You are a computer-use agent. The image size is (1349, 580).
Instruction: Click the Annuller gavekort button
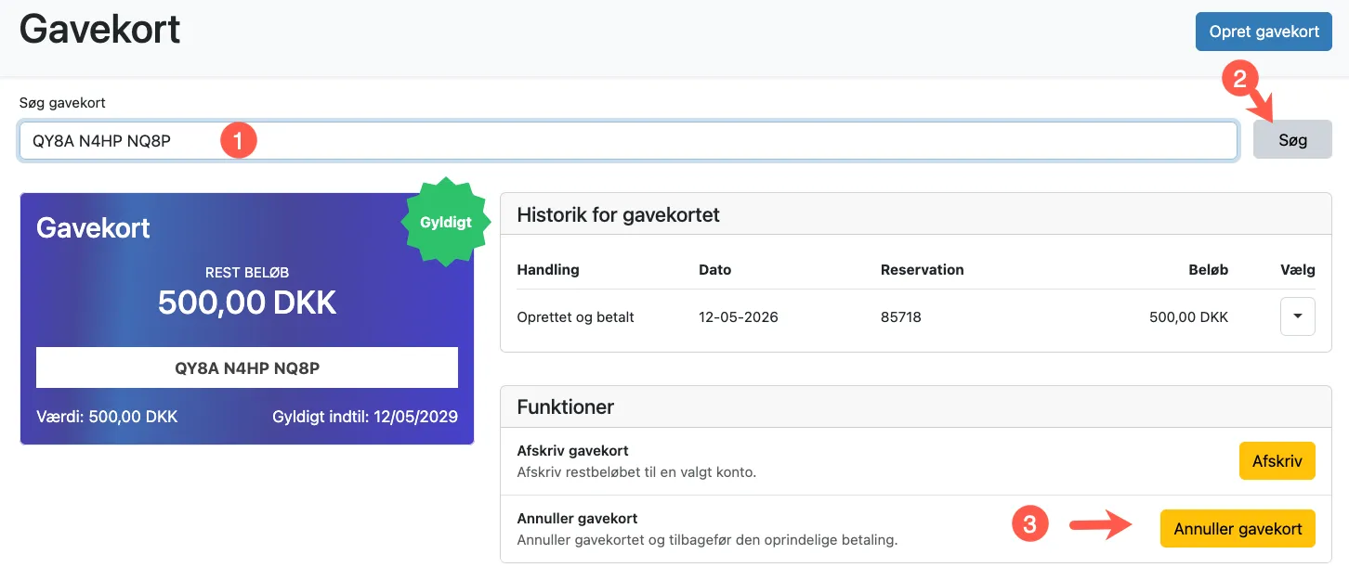[1238, 529]
